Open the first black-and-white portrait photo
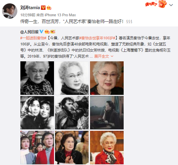This screenshot has width=178, height=165. click(x=37, y=78)
